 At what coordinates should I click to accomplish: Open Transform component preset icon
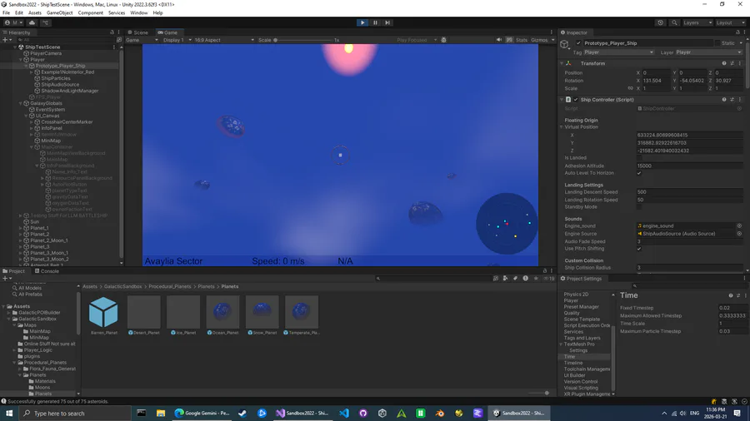point(732,63)
